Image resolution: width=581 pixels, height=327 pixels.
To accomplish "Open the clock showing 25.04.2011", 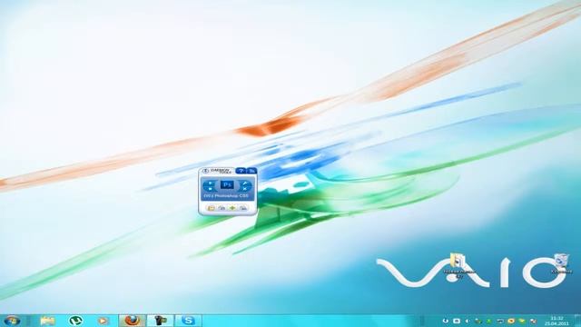I will (556, 321).
